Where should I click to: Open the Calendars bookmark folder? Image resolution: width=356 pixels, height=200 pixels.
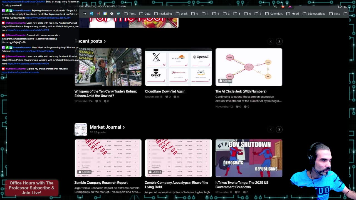point(274,14)
